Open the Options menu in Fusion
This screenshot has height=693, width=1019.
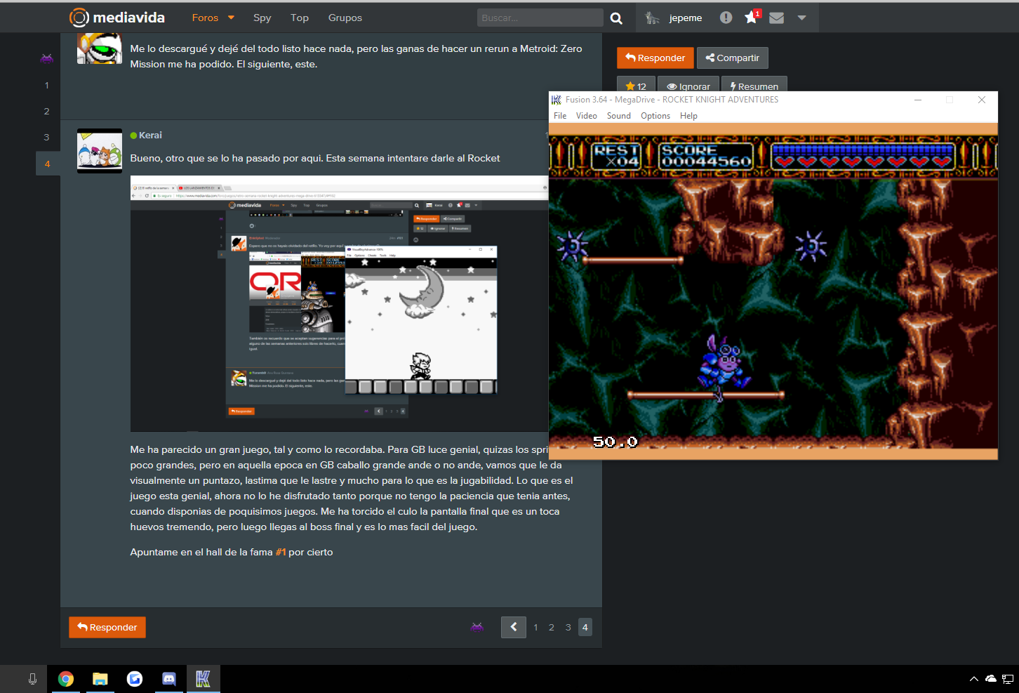pyautogui.click(x=655, y=116)
